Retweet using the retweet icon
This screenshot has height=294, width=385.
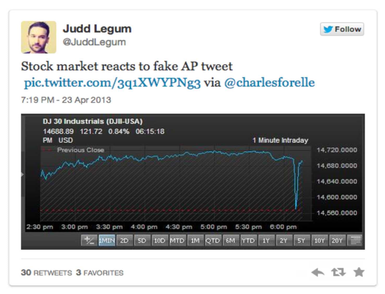(x=338, y=272)
